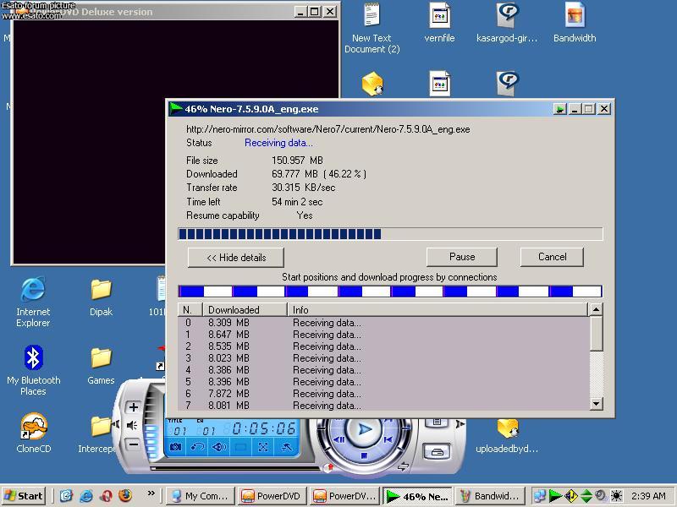
Task: Click the PowerDVD up-arrow icon by the seek bar
Action: (330, 467)
